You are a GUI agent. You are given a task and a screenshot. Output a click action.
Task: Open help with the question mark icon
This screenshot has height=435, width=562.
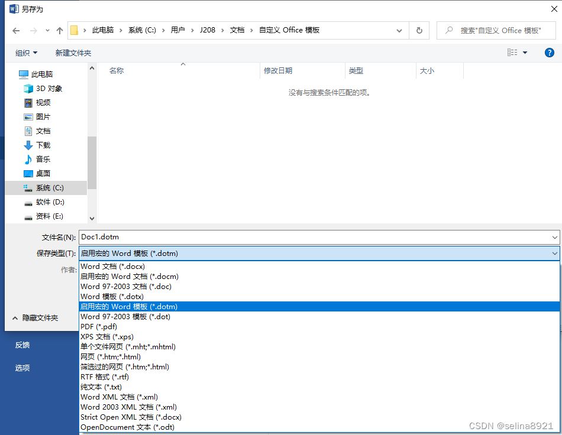(x=549, y=53)
